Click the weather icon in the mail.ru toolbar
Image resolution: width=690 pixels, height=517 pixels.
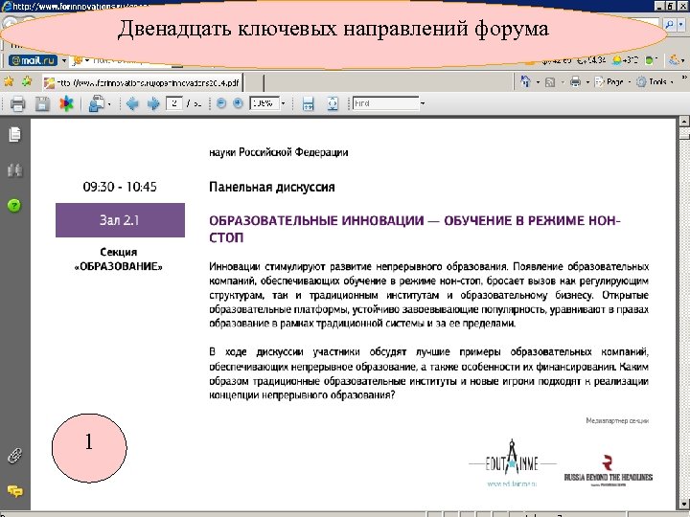pos(617,60)
